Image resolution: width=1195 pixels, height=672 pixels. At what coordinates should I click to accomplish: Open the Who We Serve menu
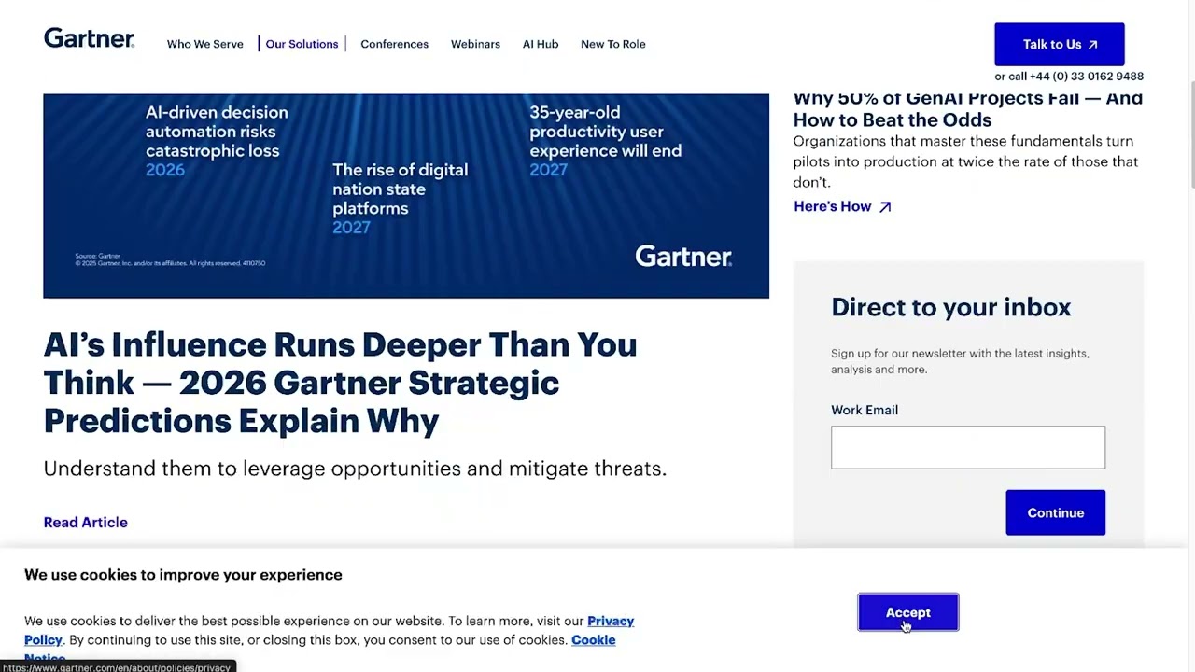pos(204,44)
